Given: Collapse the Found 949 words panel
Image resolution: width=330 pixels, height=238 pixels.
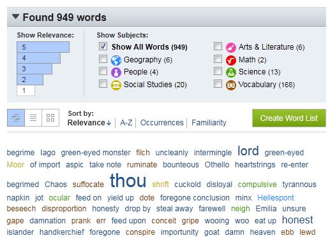Looking at the screenshot, I should tap(15, 17).
